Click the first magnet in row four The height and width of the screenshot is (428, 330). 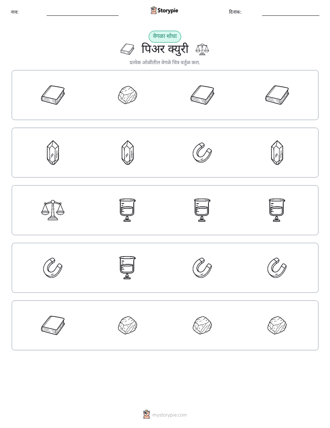(53, 268)
